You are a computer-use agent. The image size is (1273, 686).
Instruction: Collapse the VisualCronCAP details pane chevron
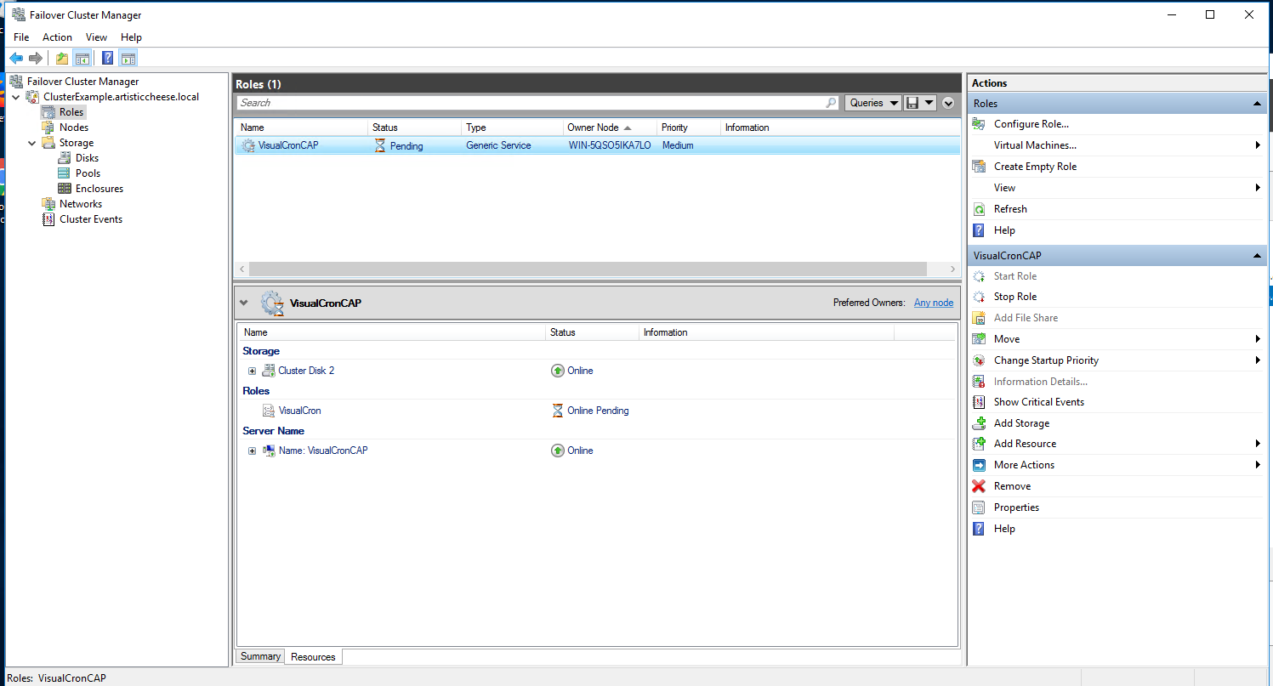click(244, 303)
